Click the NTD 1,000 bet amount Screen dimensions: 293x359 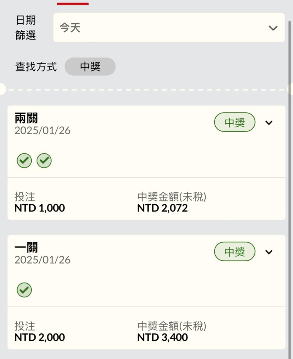point(40,208)
